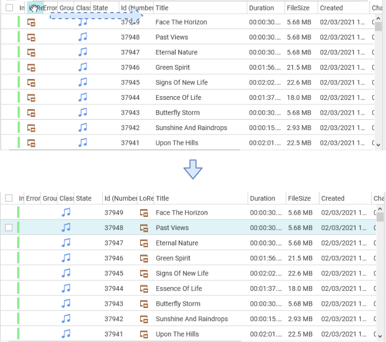
Task: Toggle the select-all checkbox in the lower grid header
Action: pos(9,199)
